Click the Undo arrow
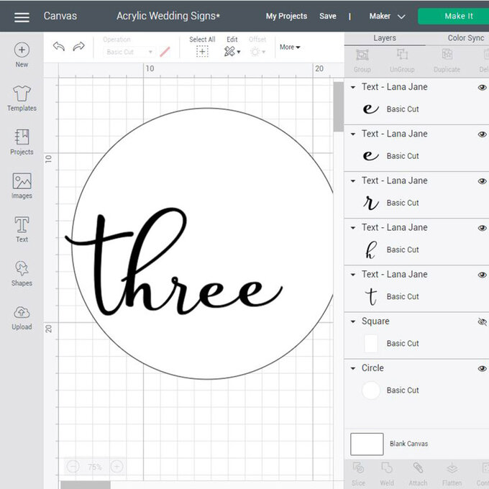The height and width of the screenshot is (489, 489). pos(59,47)
